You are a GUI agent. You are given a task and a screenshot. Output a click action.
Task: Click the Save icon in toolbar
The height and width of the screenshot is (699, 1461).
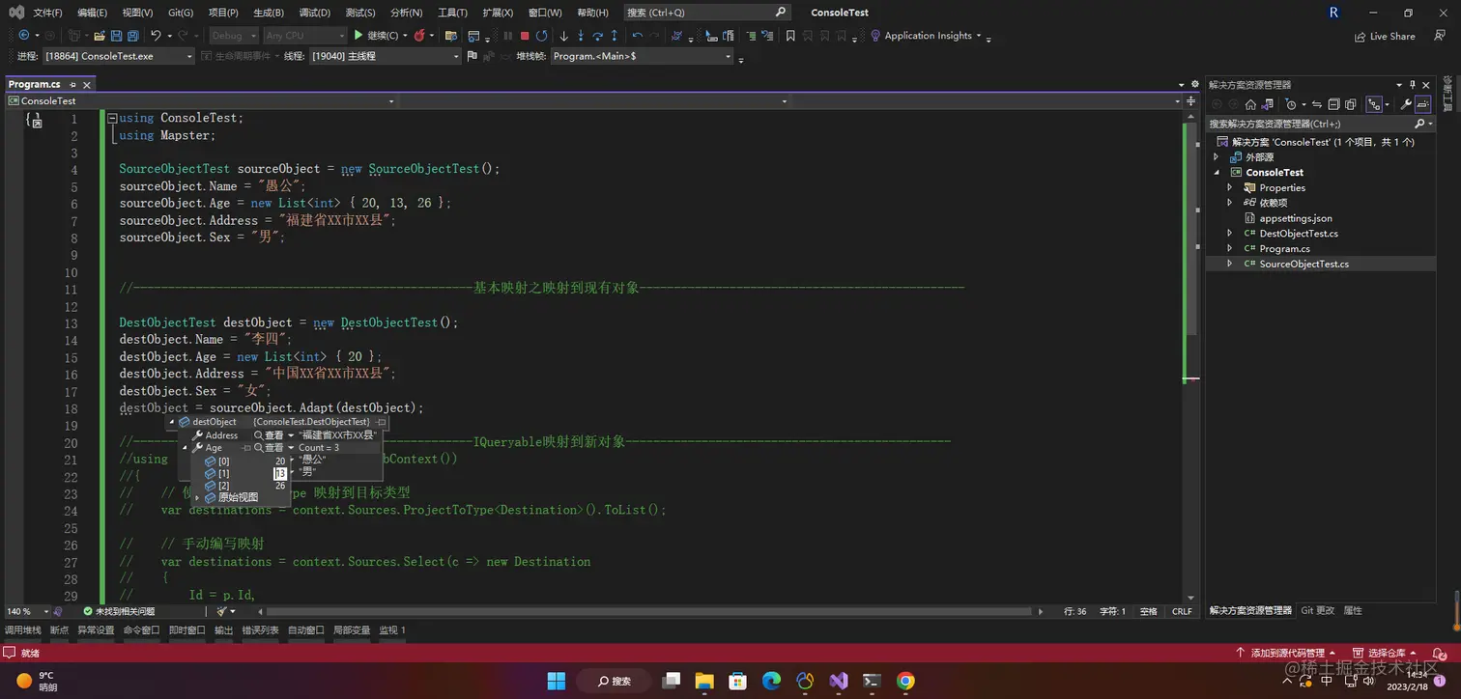pyautogui.click(x=116, y=36)
